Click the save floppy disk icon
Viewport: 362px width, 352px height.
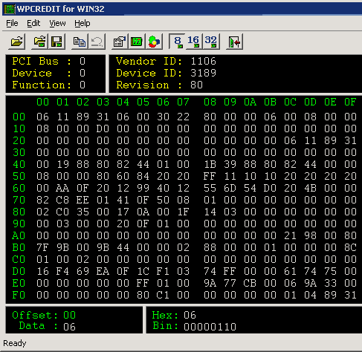(x=56, y=42)
